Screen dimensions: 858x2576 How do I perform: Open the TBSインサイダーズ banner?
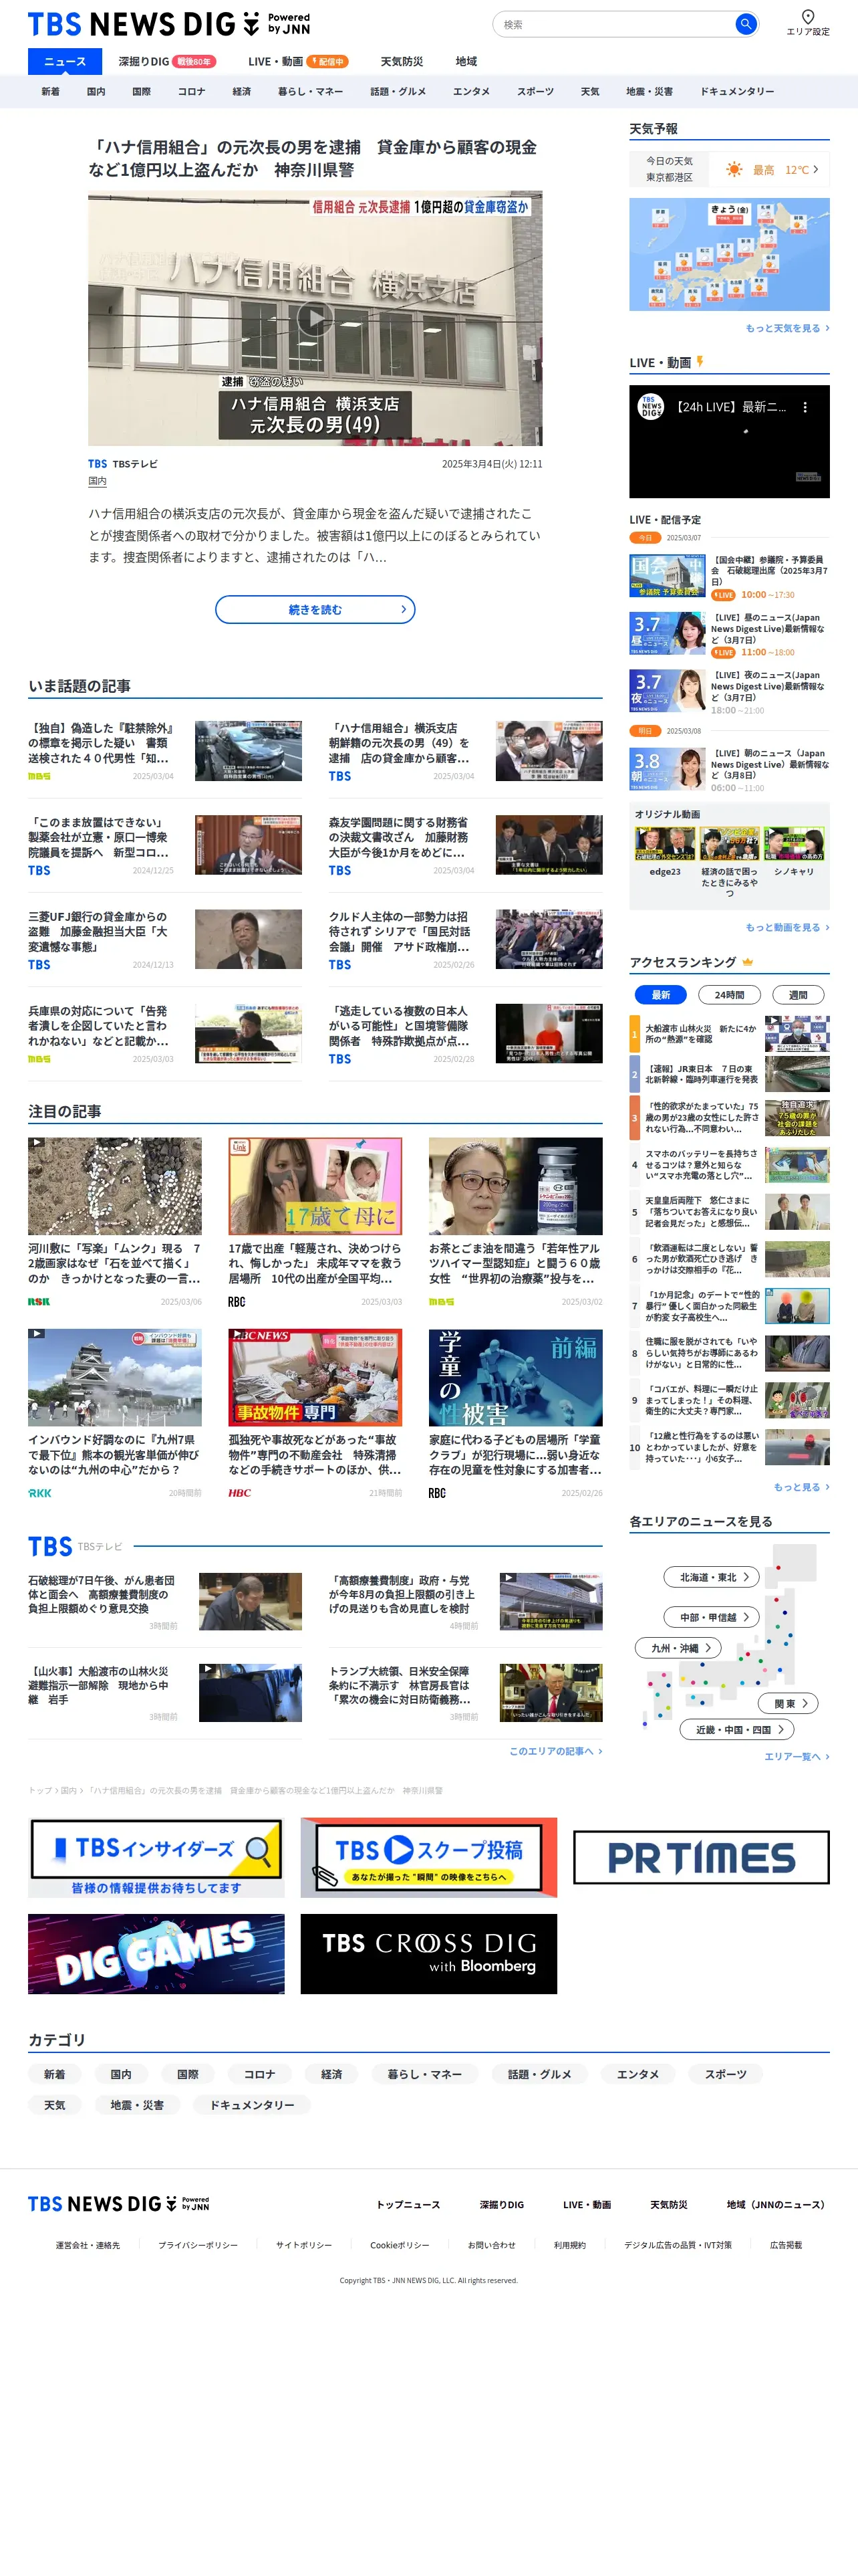tap(156, 1858)
